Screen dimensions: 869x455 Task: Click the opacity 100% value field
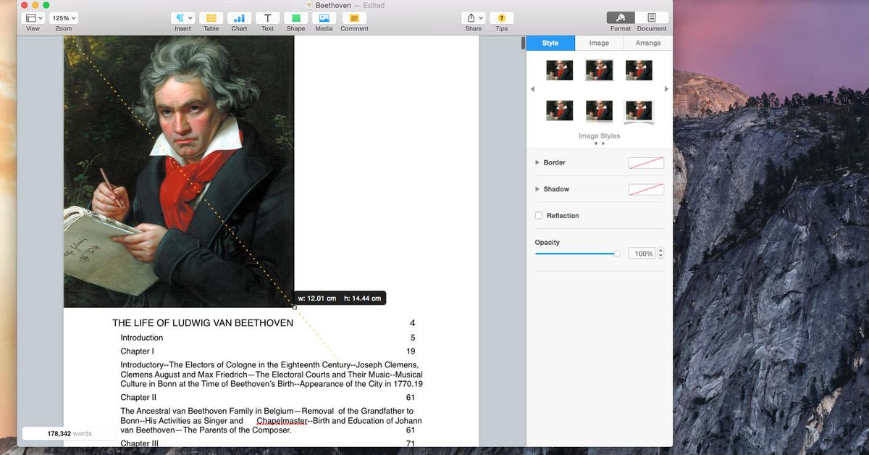click(x=642, y=254)
